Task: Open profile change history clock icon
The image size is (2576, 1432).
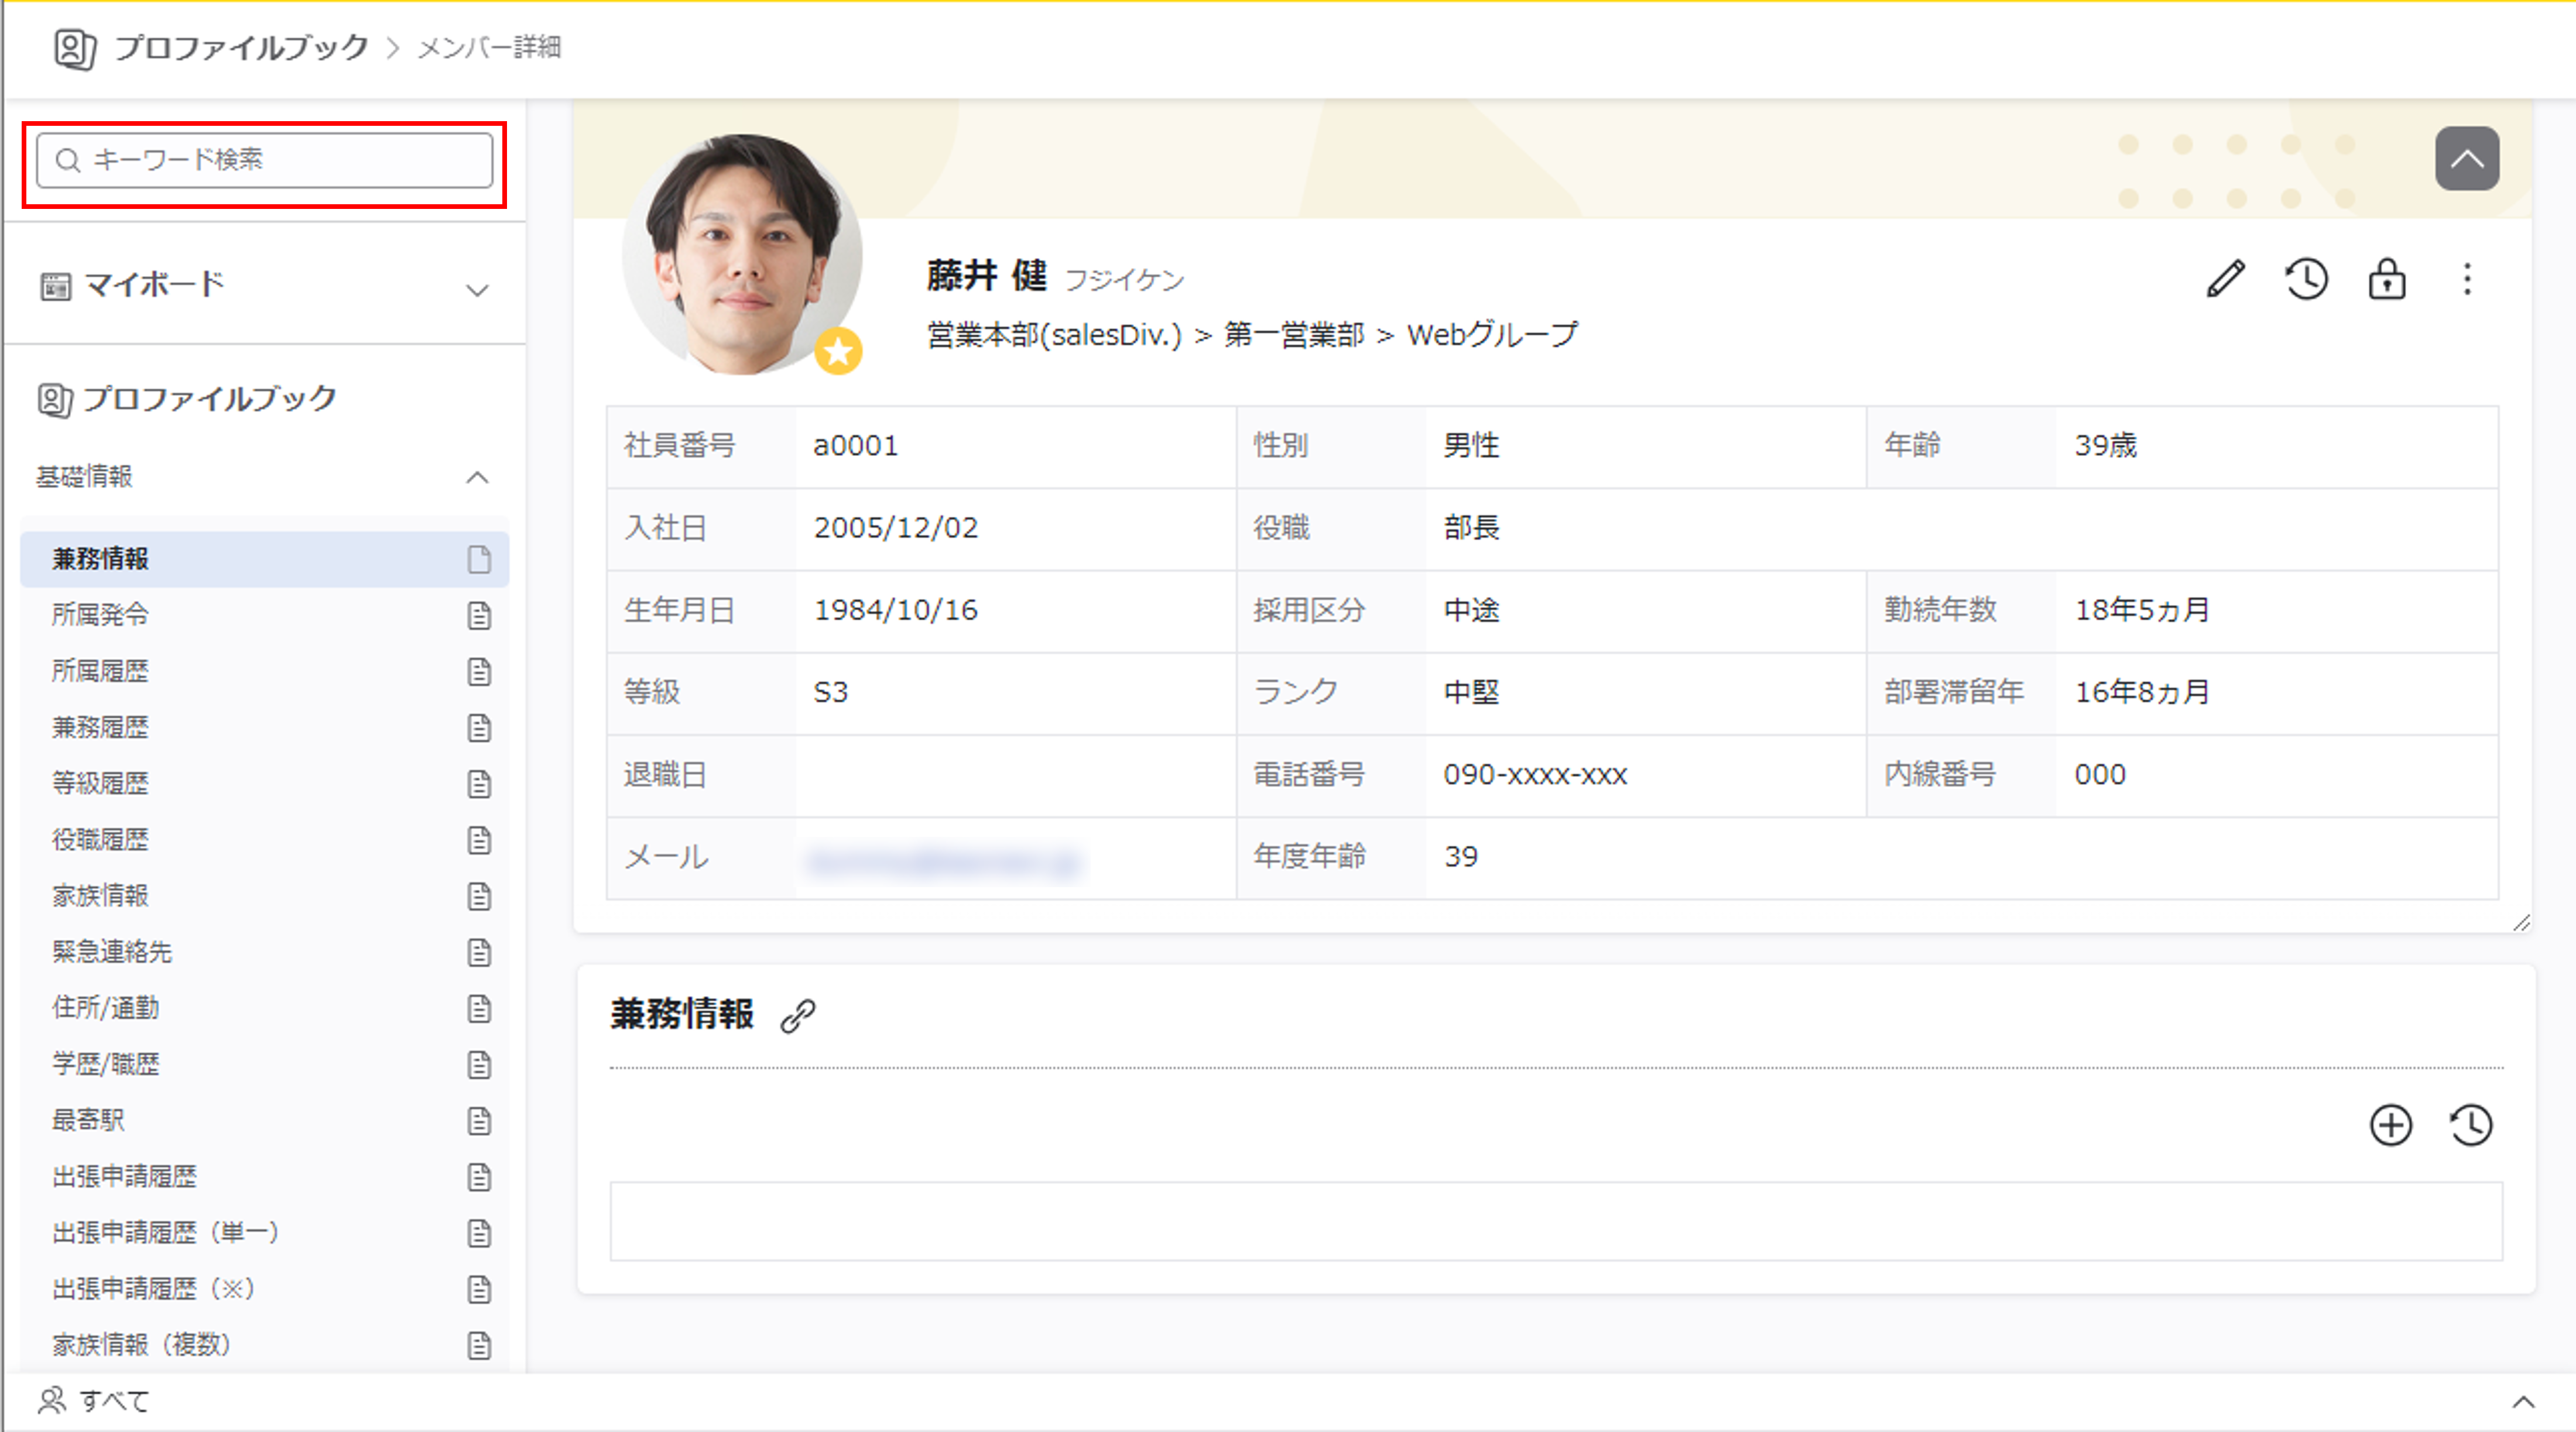Action: [2306, 279]
